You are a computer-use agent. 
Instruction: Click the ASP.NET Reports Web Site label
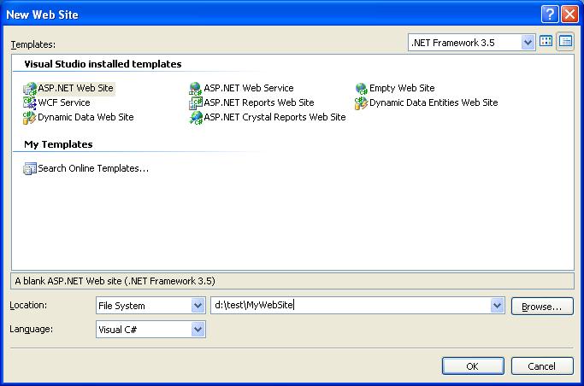coord(259,103)
